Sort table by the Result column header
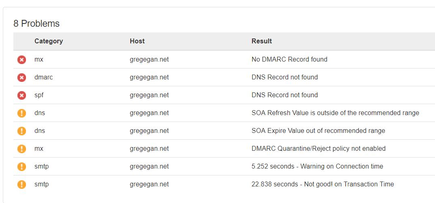435x203 pixels. pos(262,41)
